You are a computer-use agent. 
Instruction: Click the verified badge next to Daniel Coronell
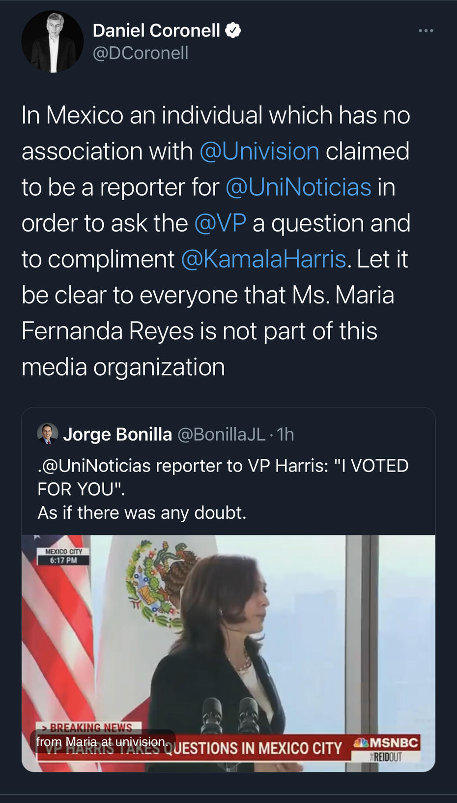[x=233, y=30]
